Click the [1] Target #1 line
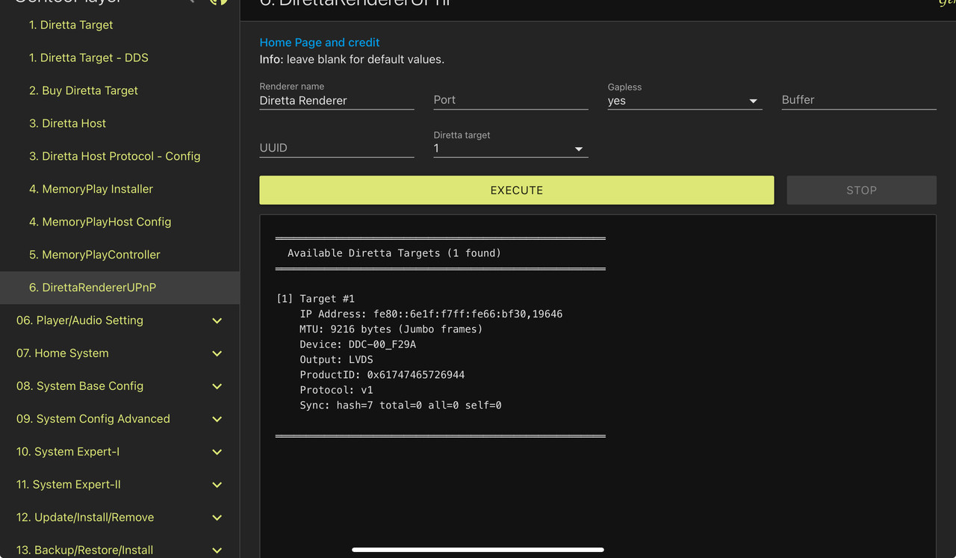The height and width of the screenshot is (558, 956). pos(315,299)
